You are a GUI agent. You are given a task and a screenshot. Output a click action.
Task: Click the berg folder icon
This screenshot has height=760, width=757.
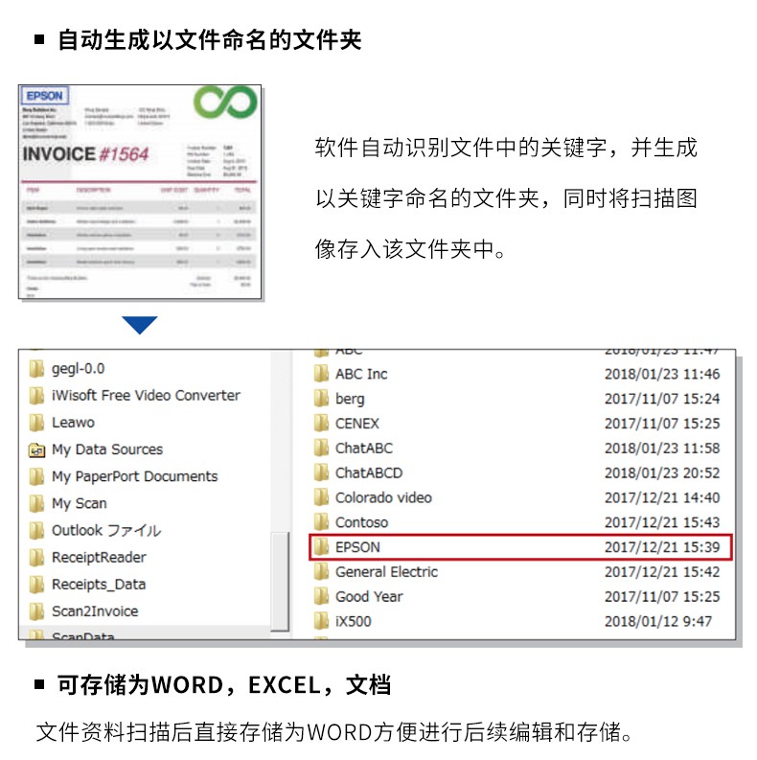(x=321, y=399)
